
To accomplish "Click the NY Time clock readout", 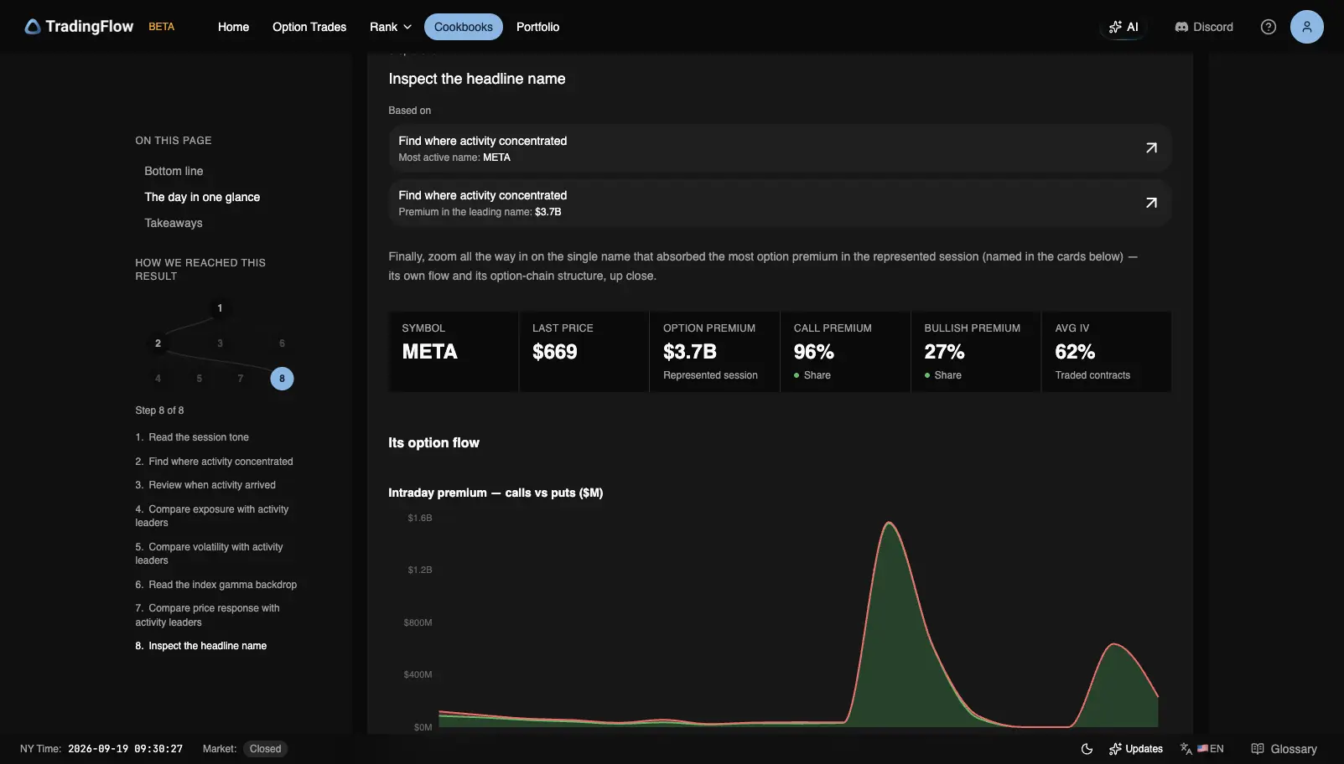I will click(125, 749).
